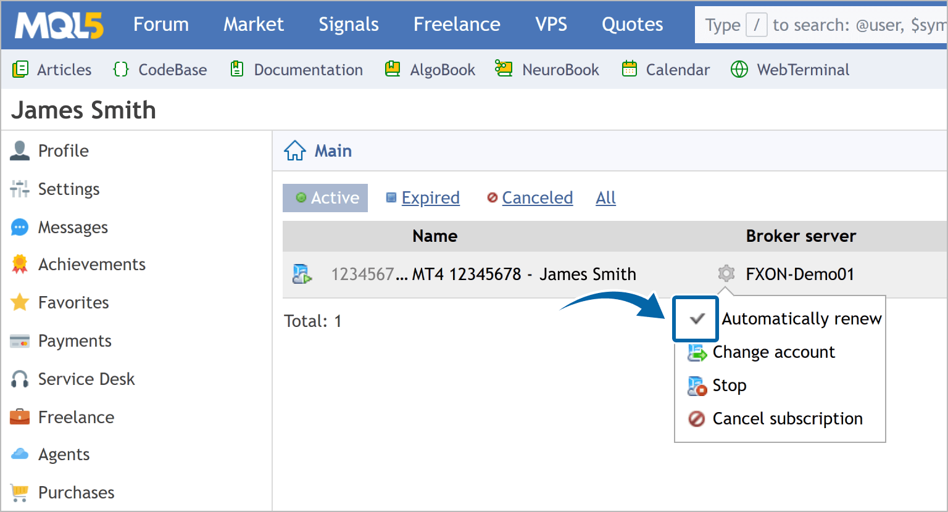
Task: Click the CodeBase braces icon
Action: coord(121,69)
